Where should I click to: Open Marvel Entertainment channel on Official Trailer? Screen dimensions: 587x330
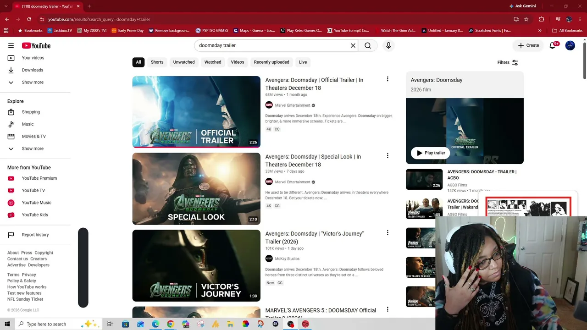[293, 105]
